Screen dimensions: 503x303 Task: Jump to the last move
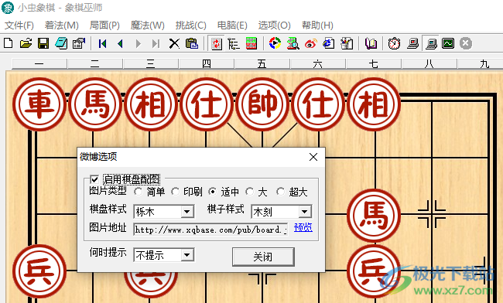click(156, 43)
